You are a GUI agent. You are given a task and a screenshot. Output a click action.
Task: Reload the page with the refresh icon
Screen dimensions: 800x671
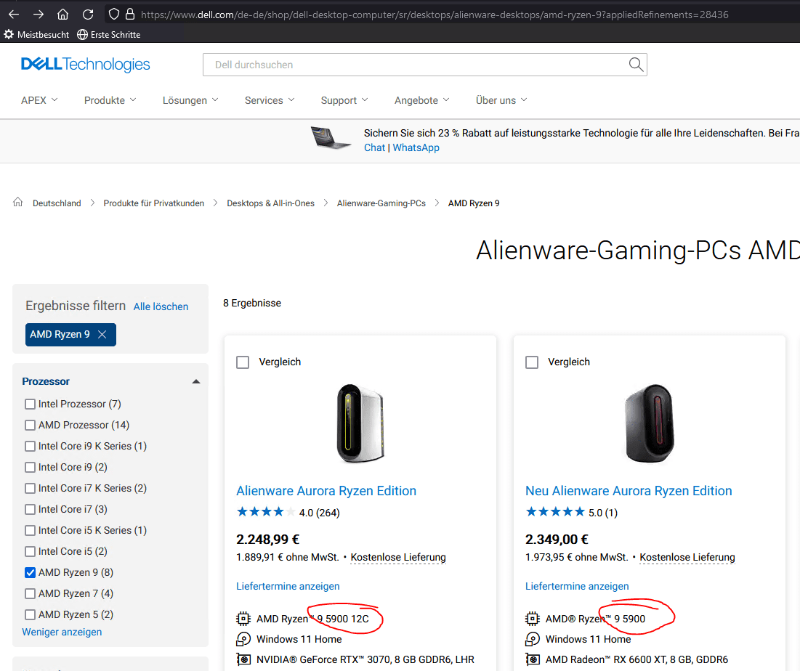click(88, 15)
